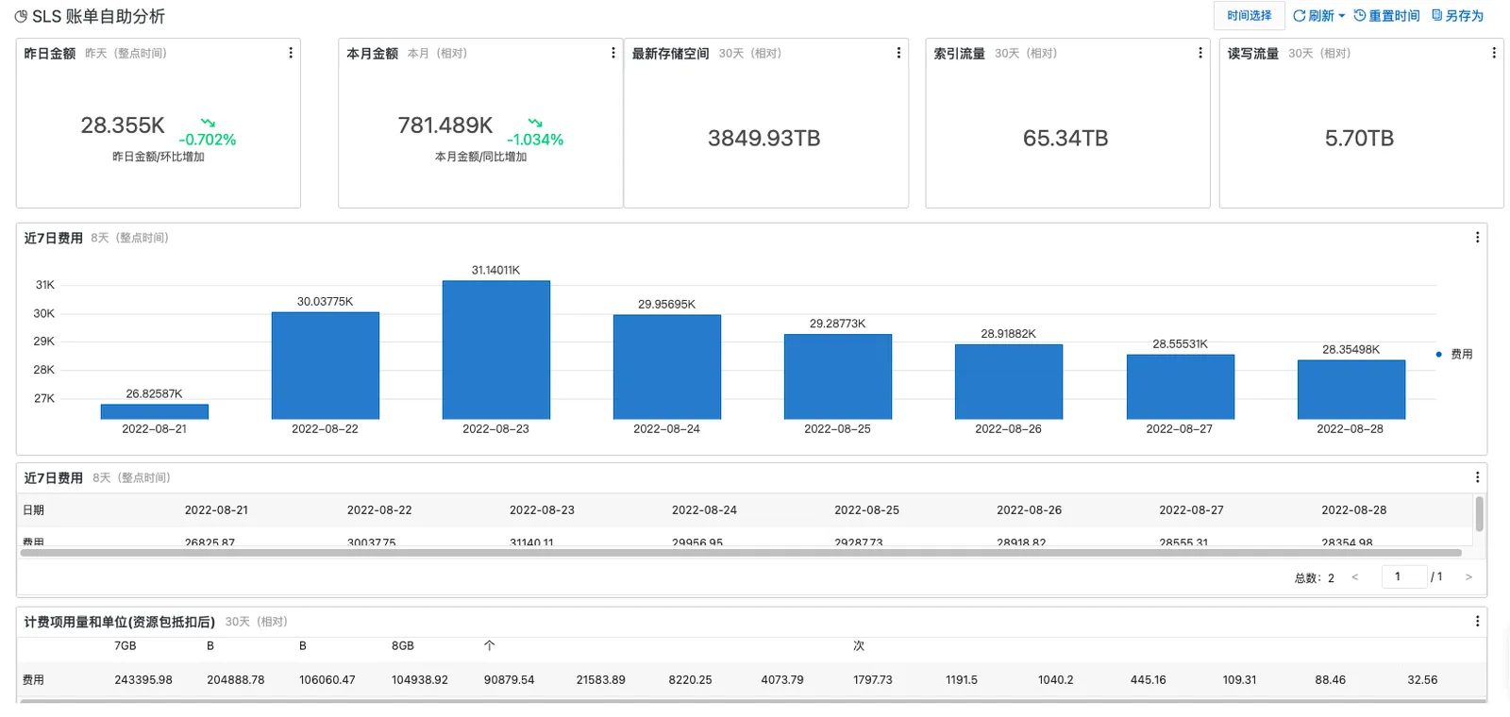Click the 90879.54 cost cell
The width and height of the screenshot is (1510, 717).
[510, 680]
